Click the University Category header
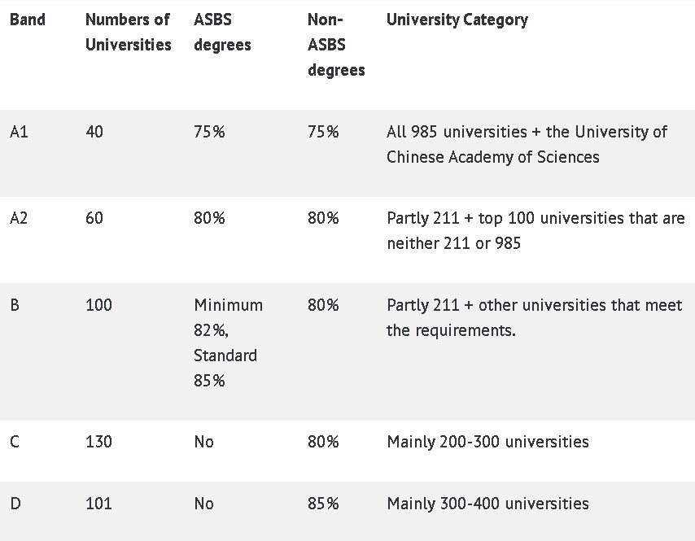The image size is (695, 541). point(457,20)
